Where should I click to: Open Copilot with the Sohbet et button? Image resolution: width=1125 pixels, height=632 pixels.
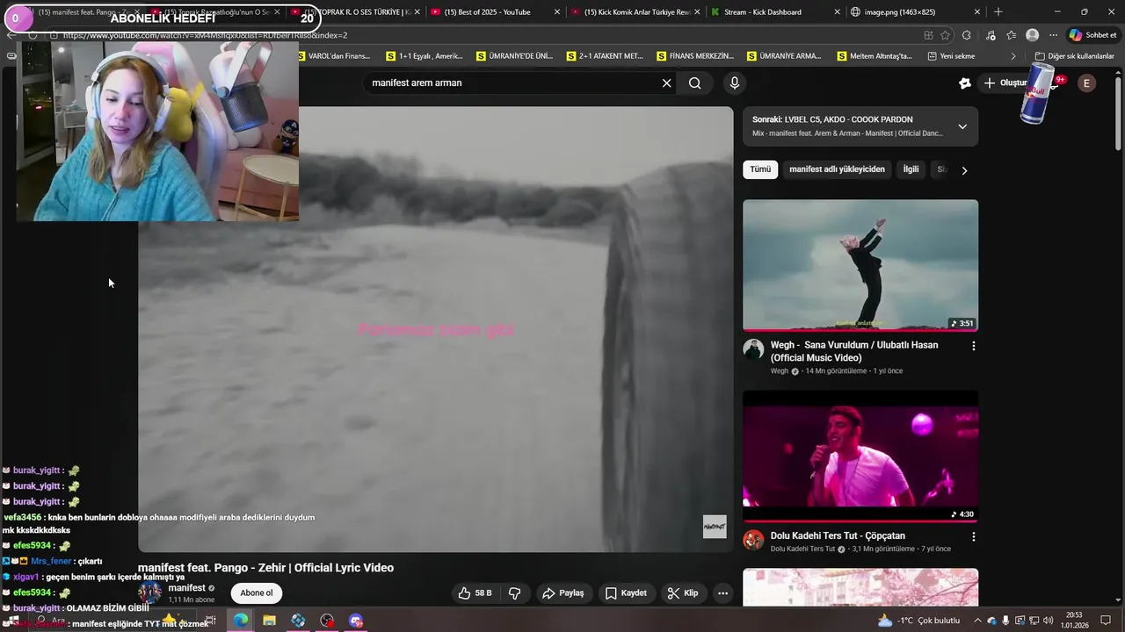(1092, 35)
